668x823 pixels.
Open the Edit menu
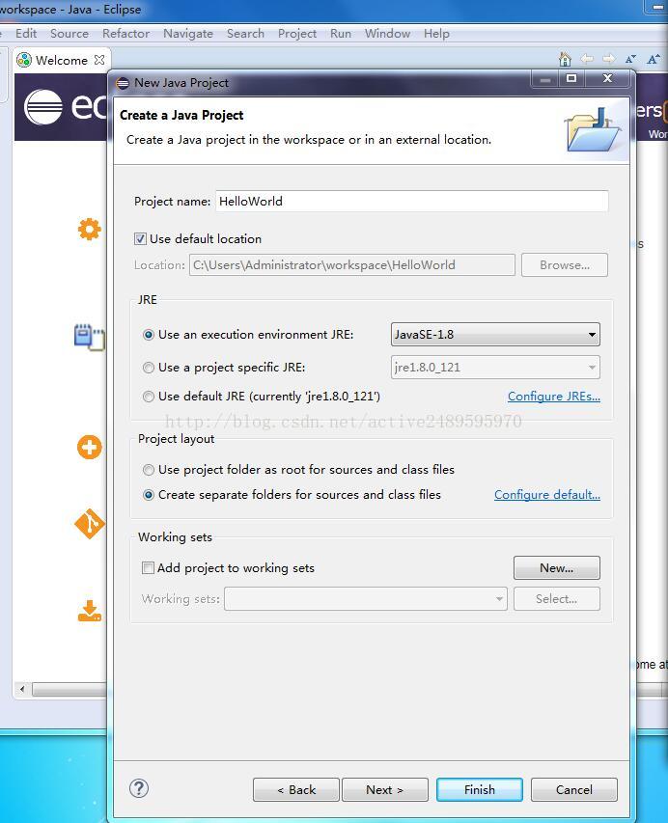coord(26,34)
